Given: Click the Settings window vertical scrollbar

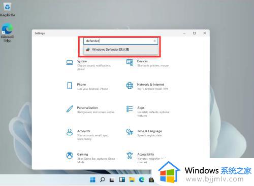Looking at the screenshot, I should 209,106.
